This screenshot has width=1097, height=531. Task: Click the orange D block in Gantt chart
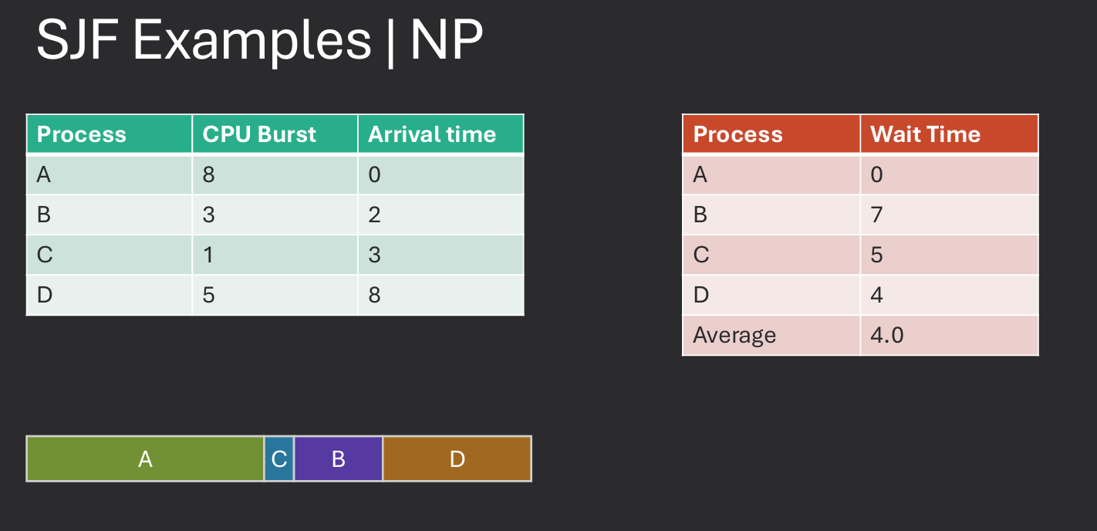click(x=457, y=459)
